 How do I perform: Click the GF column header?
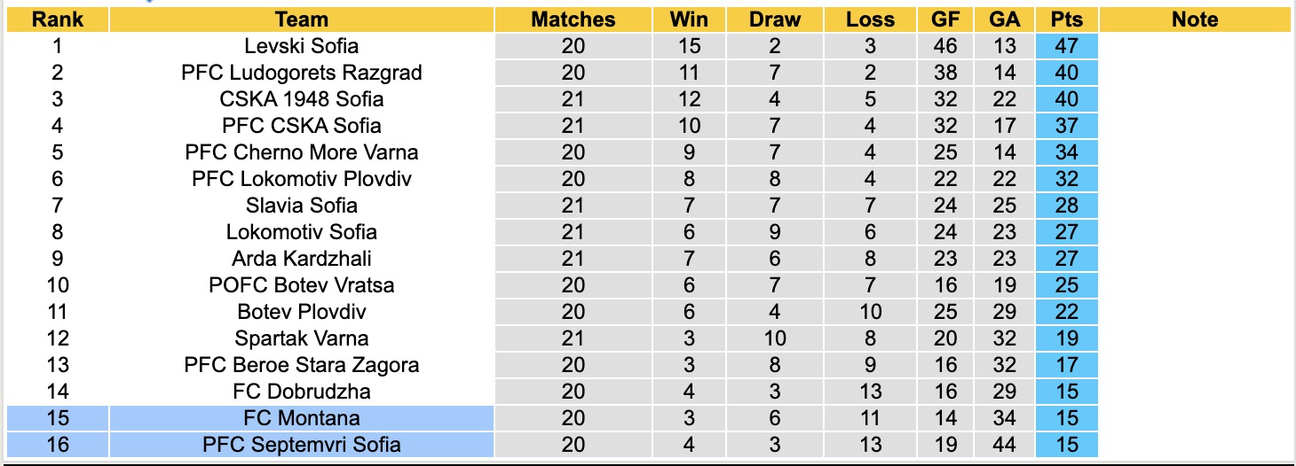[945, 19]
